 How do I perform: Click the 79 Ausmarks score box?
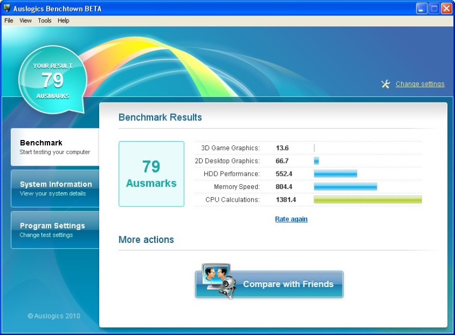151,174
